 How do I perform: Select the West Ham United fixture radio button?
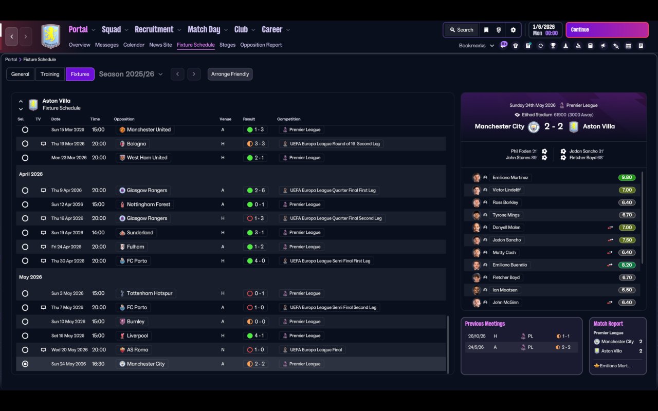pos(25,158)
